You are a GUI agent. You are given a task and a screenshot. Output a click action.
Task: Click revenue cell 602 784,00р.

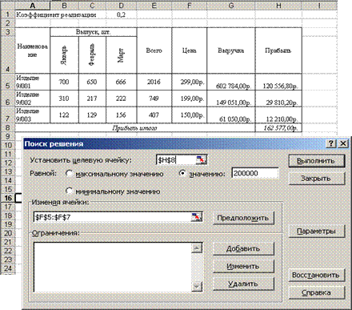[x=231, y=82]
